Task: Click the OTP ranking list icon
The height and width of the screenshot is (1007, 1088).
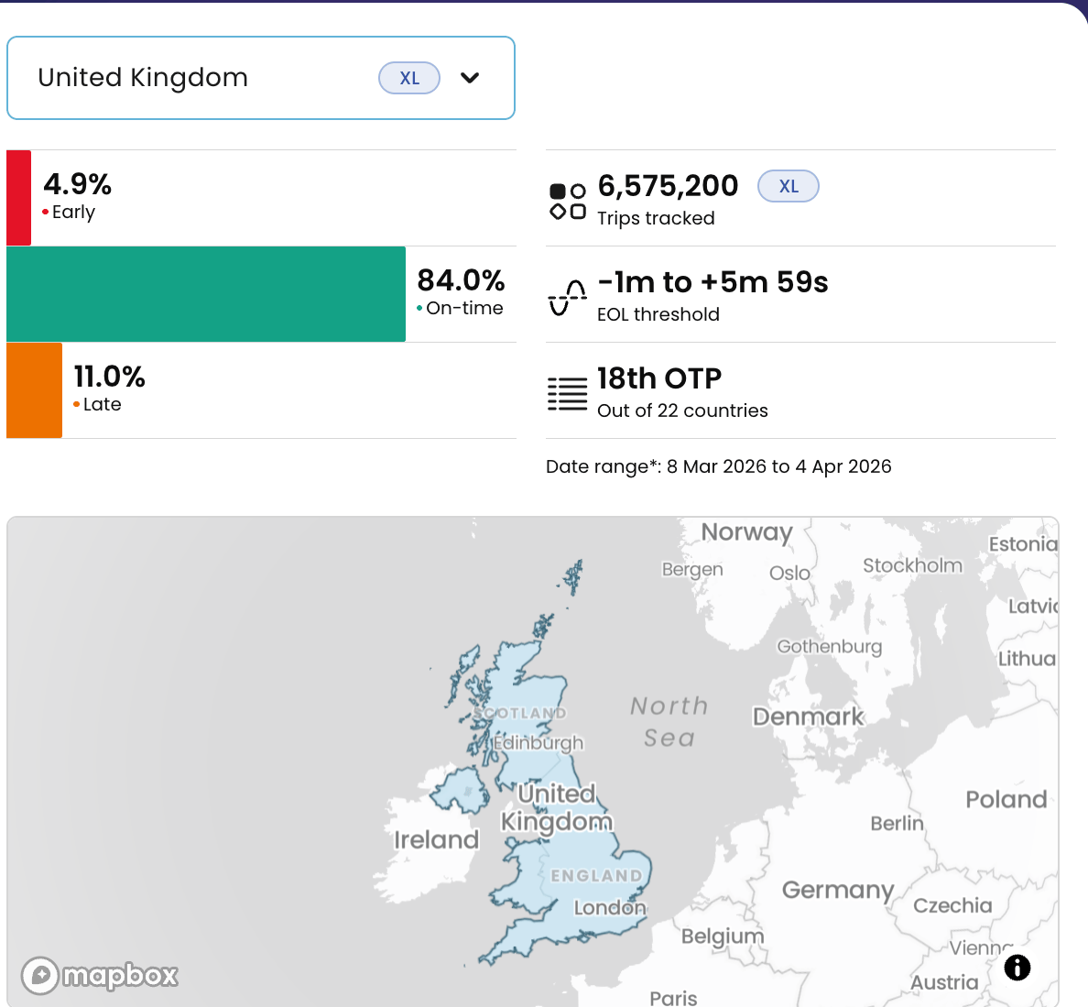Action: 567,393
